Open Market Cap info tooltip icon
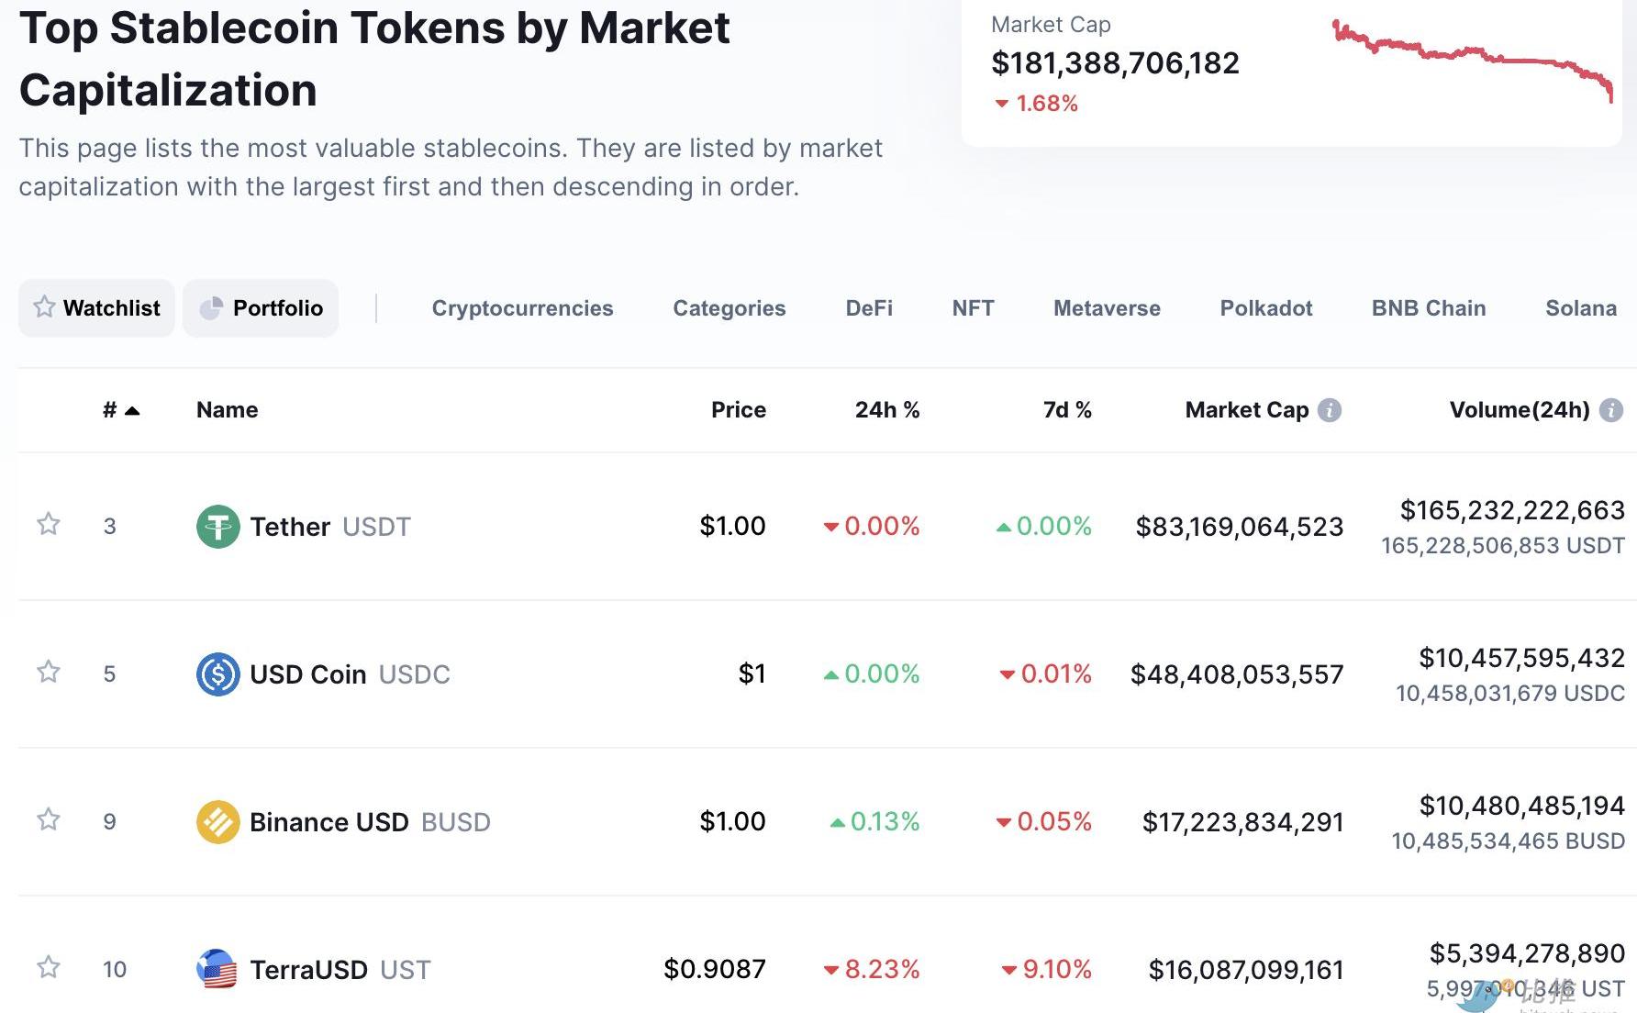The height and width of the screenshot is (1013, 1637). (1329, 410)
